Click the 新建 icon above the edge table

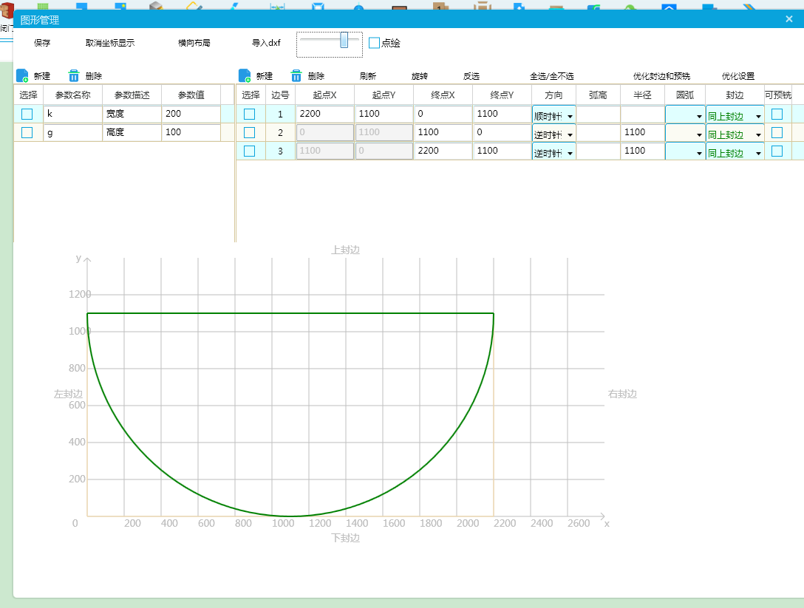[x=245, y=76]
